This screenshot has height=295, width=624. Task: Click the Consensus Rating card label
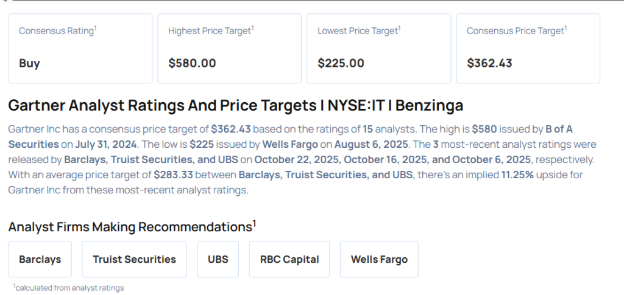[x=57, y=30]
